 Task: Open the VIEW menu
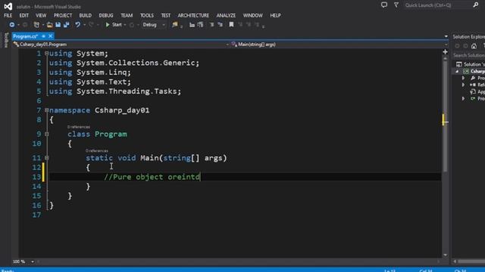click(41, 15)
